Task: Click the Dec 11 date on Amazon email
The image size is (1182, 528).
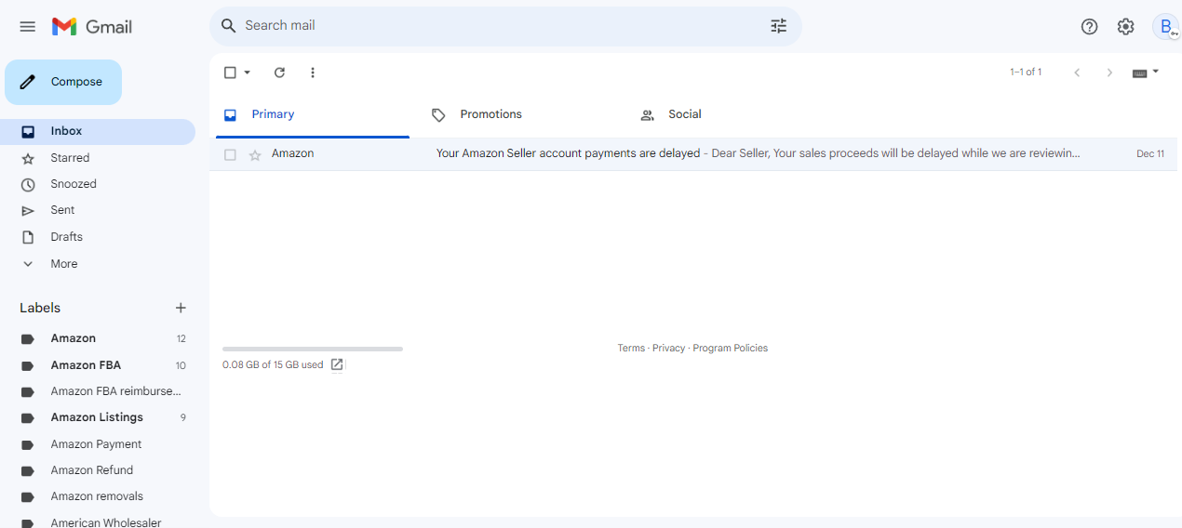Action: [x=1150, y=154]
